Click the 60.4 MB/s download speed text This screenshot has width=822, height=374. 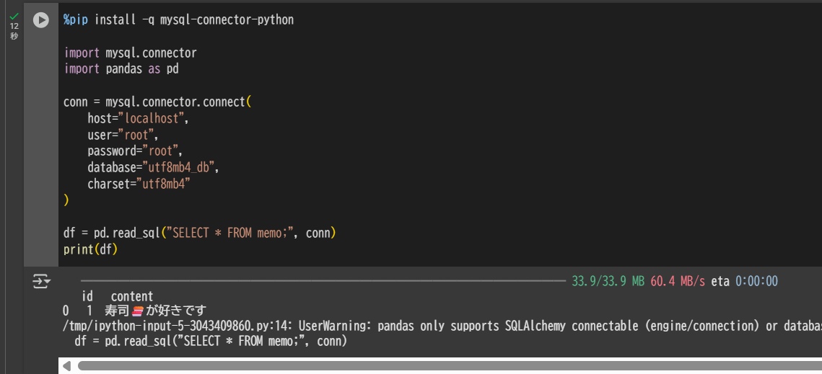click(x=678, y=281)
